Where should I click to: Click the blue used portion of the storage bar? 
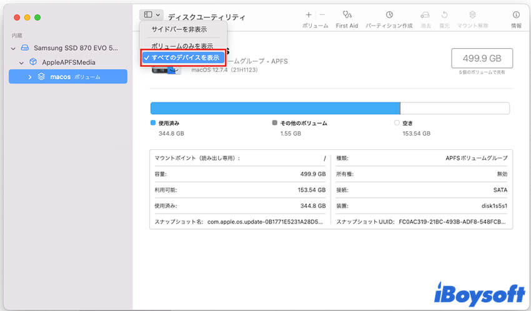[x=275, y=108]
